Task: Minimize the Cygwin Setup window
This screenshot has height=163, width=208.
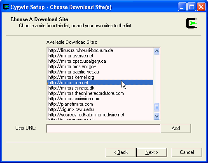Action: point(182,7)
